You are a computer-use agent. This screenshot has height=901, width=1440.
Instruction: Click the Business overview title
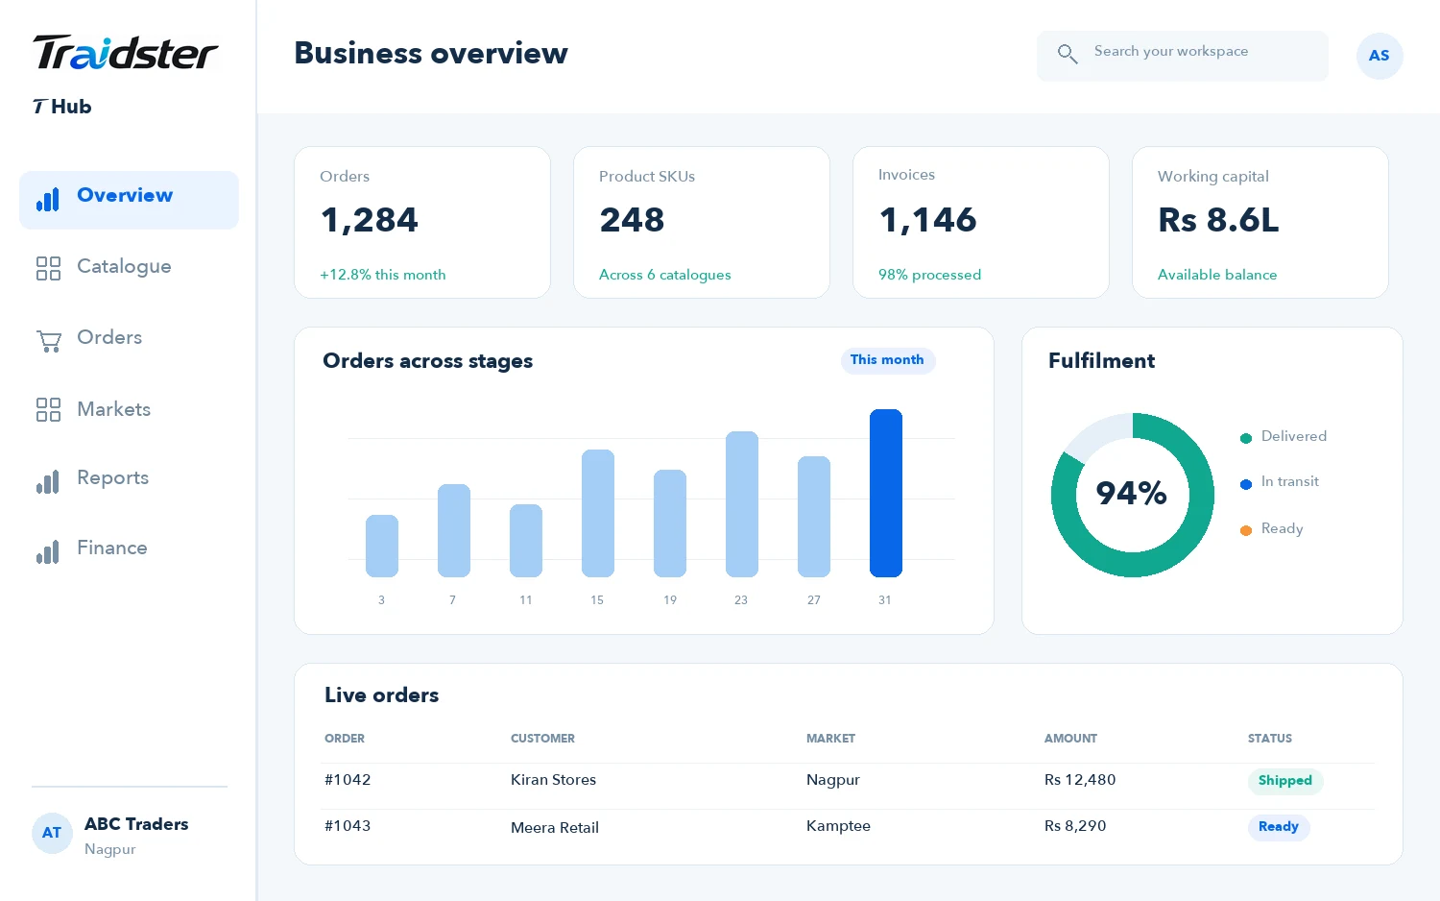tap(431, 54)
